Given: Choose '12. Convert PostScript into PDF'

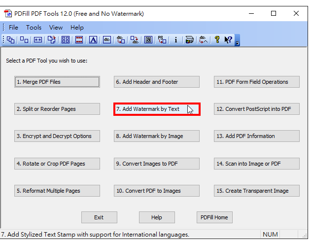Looking at the screenshot, I should pos(257,109).
